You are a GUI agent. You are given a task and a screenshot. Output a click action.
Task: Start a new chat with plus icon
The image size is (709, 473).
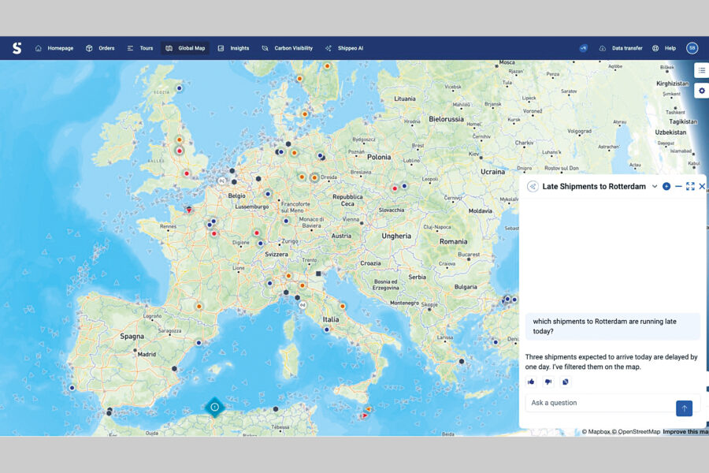click(666, 187)
